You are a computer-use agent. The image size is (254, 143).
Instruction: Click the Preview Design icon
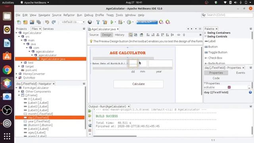(x=141, y=35)
